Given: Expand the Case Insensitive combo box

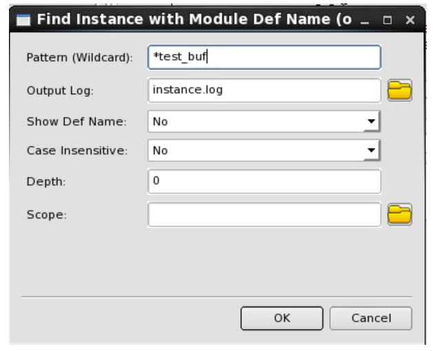Looking at the screenshot, I should (x=264, y=150).
